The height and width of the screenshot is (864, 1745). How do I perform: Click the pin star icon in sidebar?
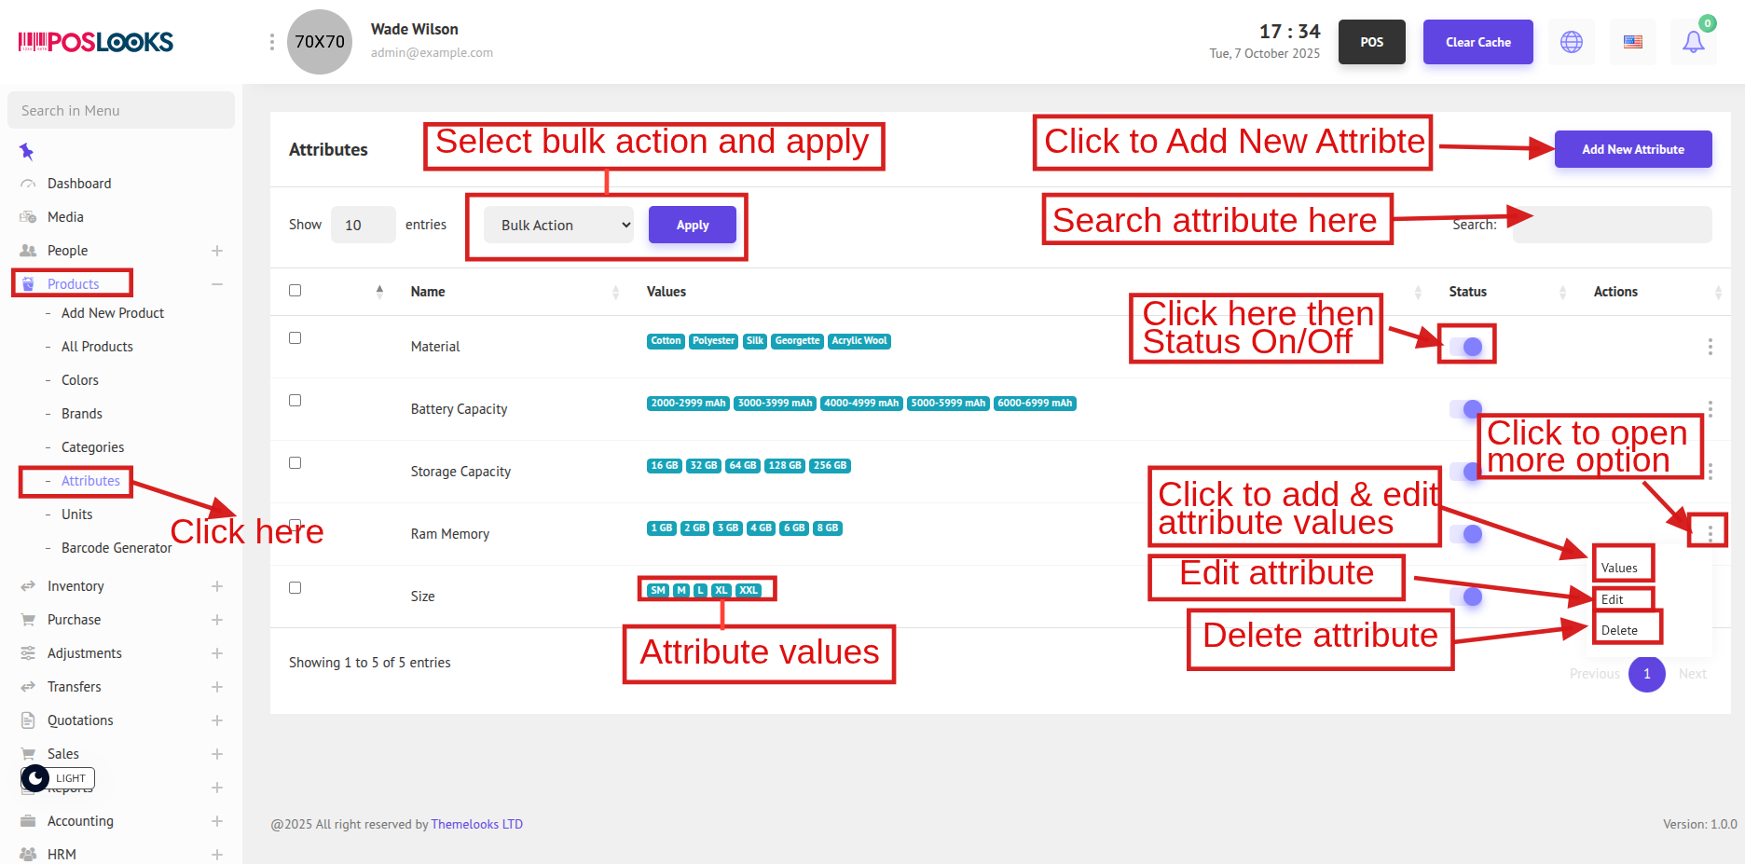[x=26, y=151]
